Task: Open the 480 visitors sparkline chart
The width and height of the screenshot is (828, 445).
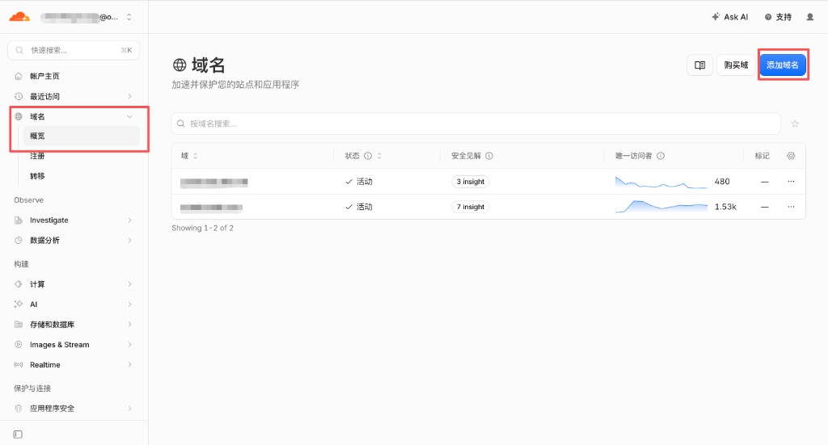Action: coord(661,182)
